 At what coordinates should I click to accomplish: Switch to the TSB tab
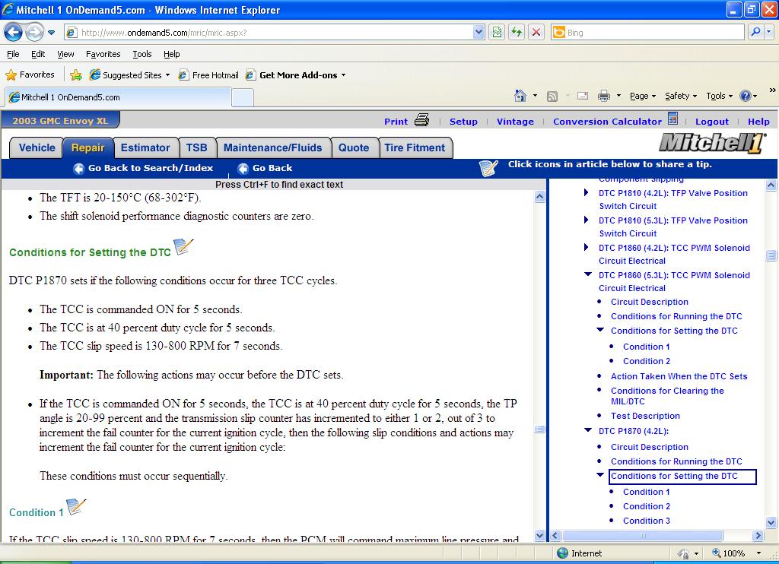pyautogui.click(x=197, y=148)
